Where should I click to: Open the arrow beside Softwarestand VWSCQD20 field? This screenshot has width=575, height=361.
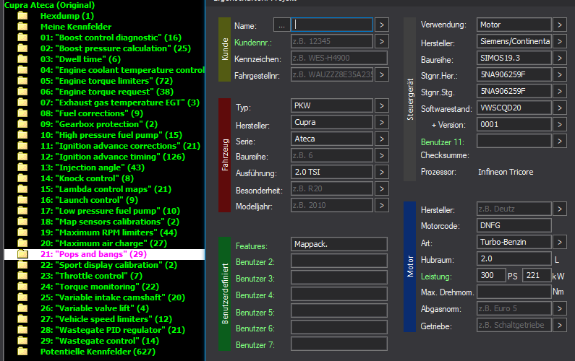click(560, 108)
